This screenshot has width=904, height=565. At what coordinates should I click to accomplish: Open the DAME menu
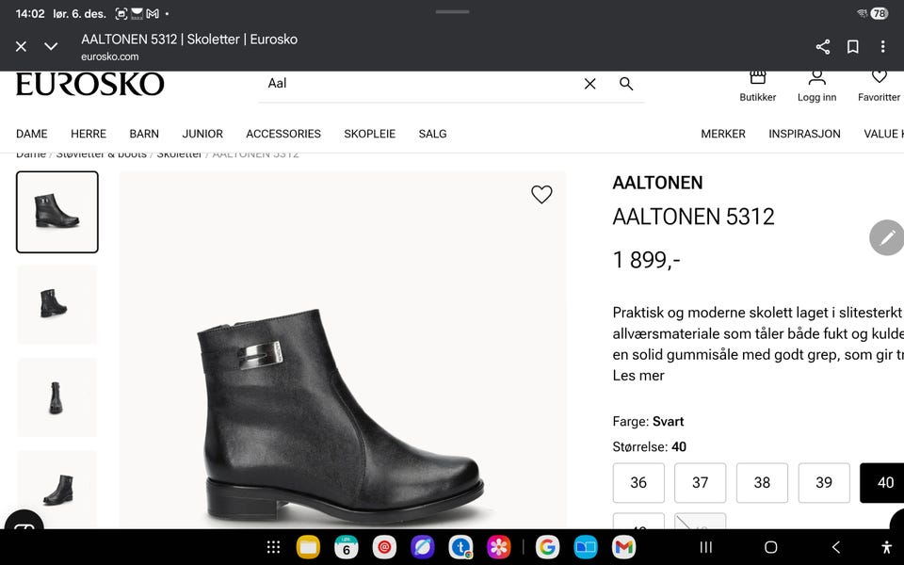(31, 134)
